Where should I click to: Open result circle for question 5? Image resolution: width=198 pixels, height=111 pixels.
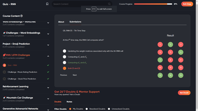click(170, 52)
